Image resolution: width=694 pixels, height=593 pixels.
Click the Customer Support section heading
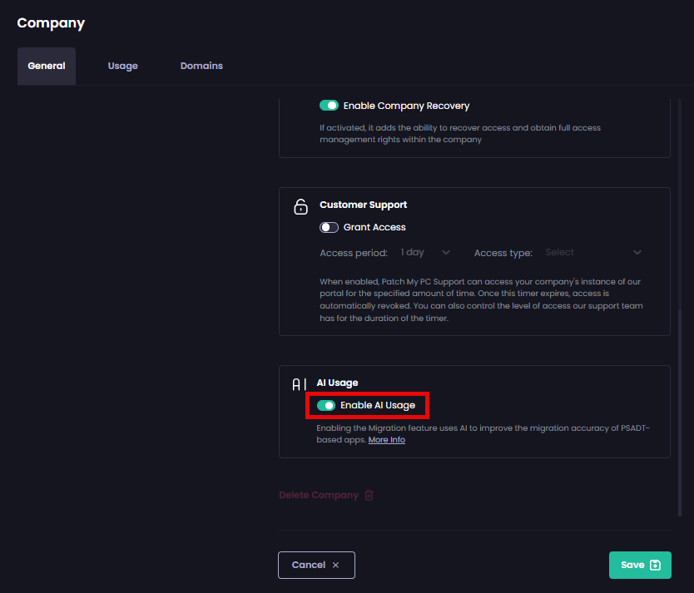(363, 205)
